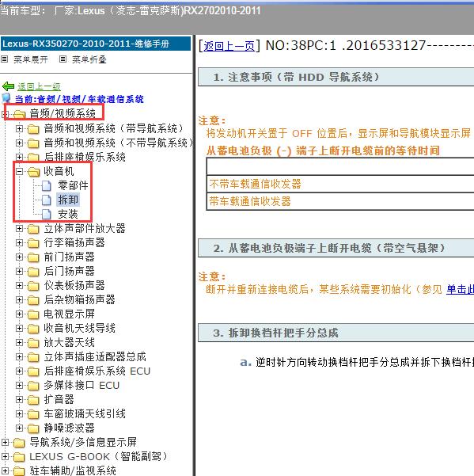Click the 不带车载通信收发器 table cell

[x=340, y=184]
